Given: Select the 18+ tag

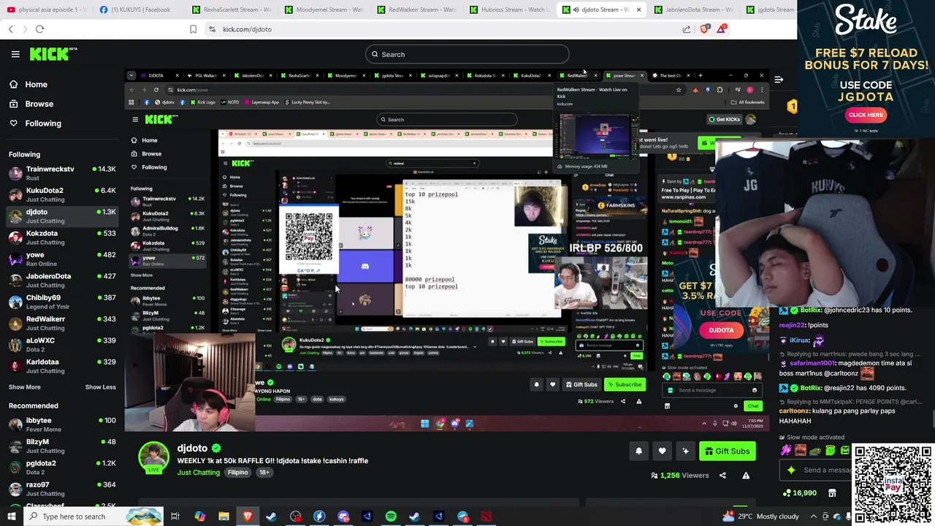Looking at the screenshot, I should [264, 473].
